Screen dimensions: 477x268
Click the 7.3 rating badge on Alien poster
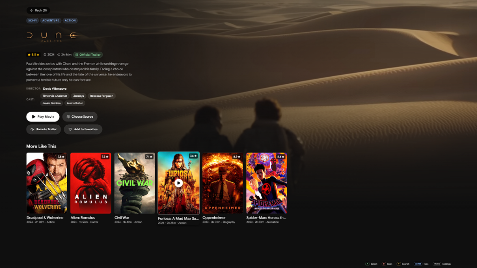coord(105,157)
